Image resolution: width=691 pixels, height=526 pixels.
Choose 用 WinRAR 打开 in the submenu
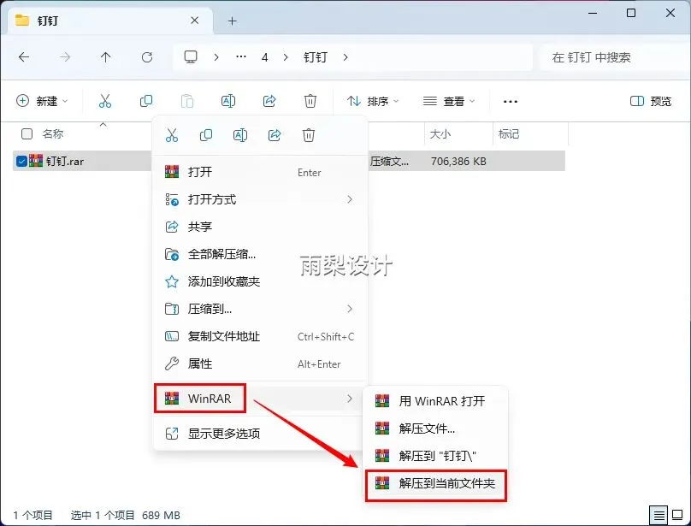click(x=435, y=401)
